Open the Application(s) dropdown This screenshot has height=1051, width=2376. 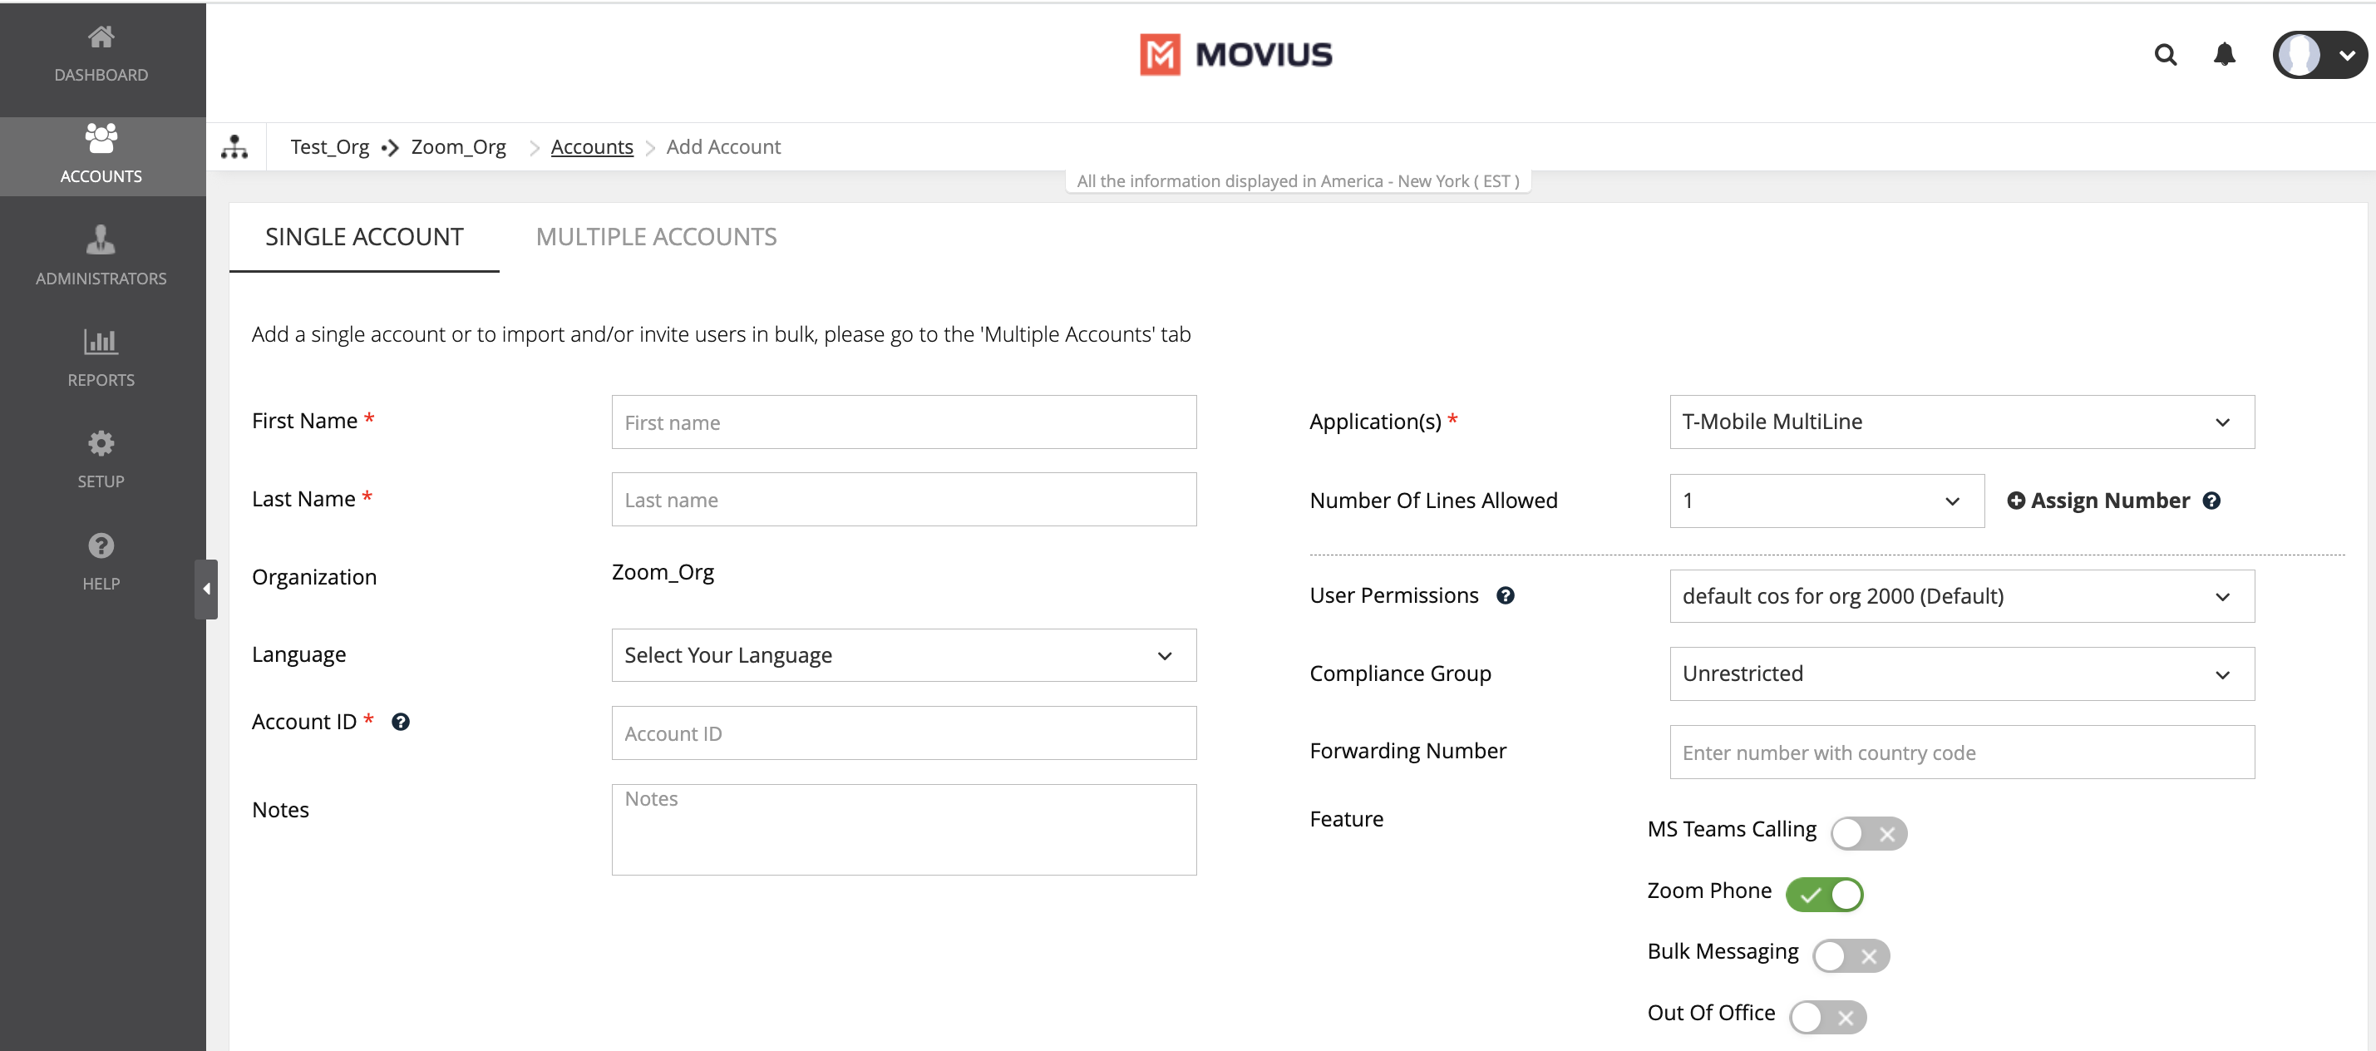pos(1961,422)
